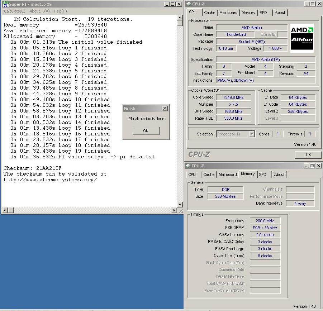
Task: Minimize the upper CPU-Z window
Action: pyautogui.click(x=307, y=4)
